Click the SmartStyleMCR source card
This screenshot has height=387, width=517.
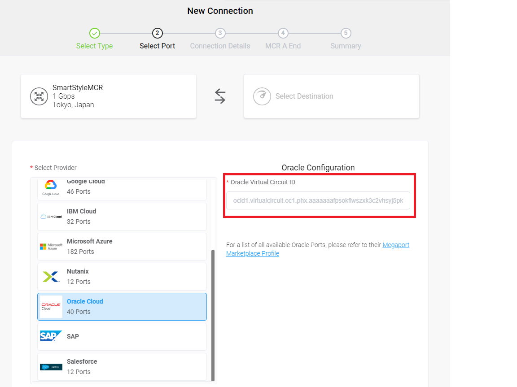coord(109,96)
